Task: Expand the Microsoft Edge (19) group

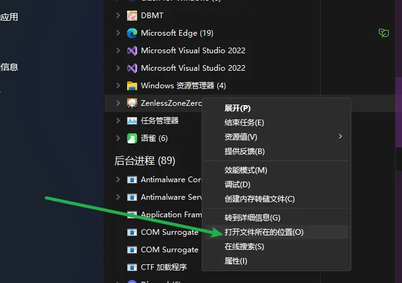Action: (x=118, y=33)
